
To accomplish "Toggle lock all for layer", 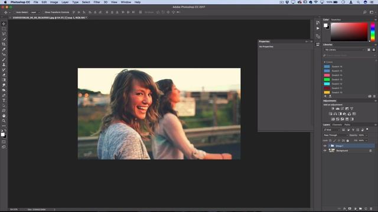I will 348,141.
